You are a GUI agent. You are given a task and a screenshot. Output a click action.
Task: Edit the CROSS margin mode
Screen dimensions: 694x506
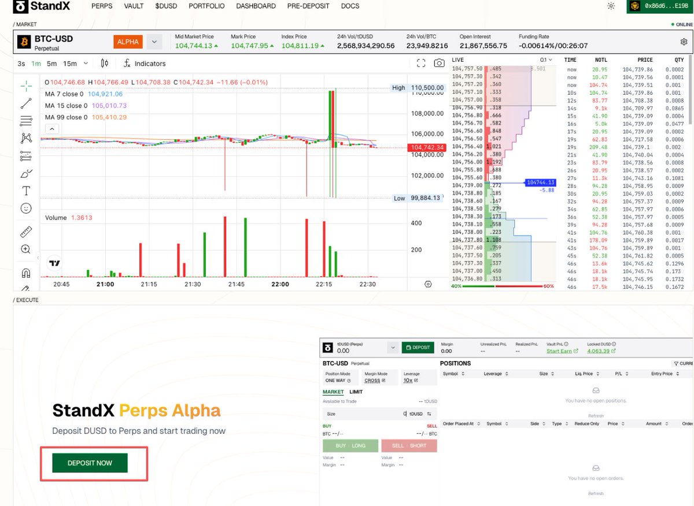click(x=374, y=381)
